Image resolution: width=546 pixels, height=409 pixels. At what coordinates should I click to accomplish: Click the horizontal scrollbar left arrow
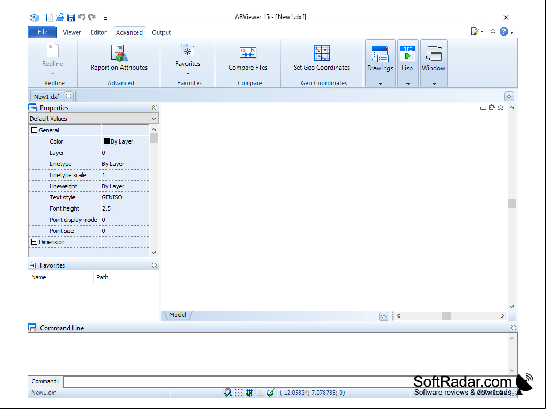[398, 315]
